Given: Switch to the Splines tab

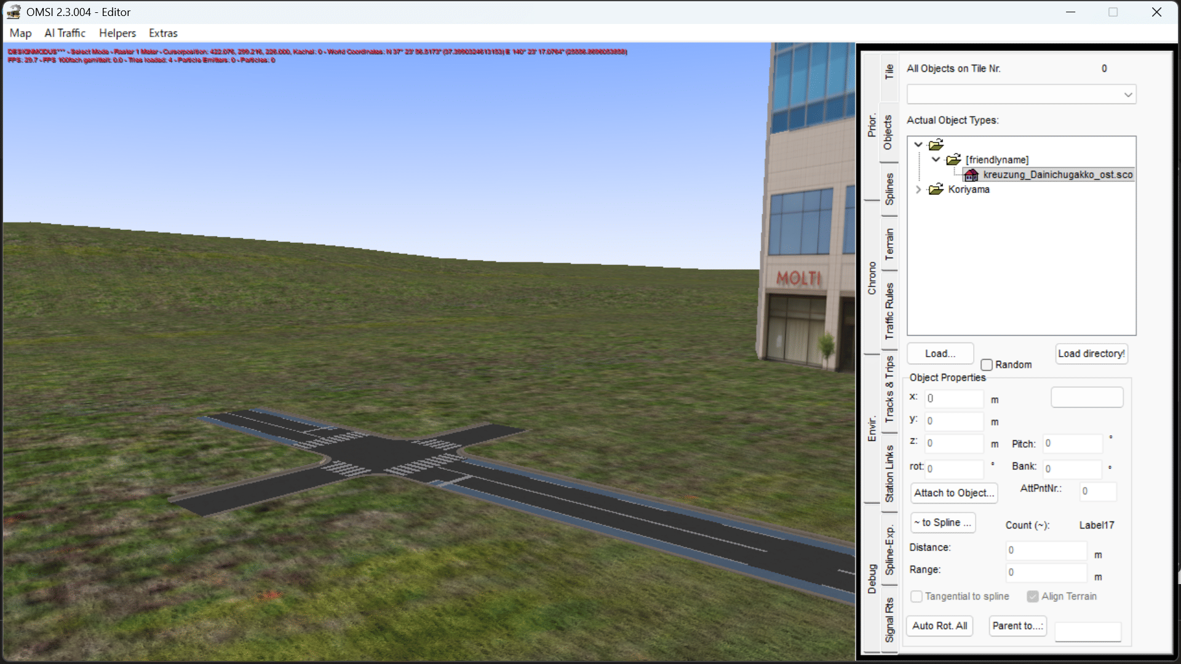Looking at the screenshot, I should click(x=889, y=189).
